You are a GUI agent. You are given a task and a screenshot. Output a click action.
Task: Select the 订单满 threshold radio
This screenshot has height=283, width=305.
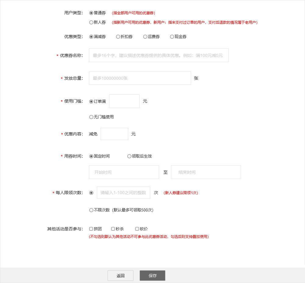(x=91, y=101)
